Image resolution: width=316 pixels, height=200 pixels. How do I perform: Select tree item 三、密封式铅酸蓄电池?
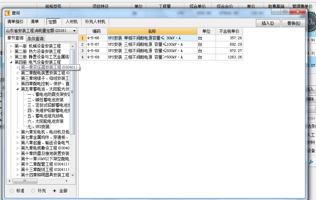[49, 105]
